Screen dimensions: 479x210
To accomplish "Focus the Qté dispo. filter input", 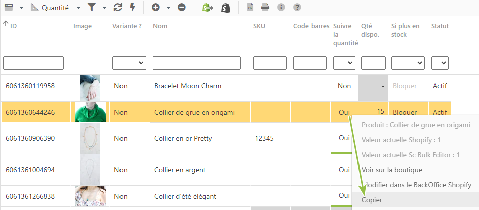I will point(373,63).
